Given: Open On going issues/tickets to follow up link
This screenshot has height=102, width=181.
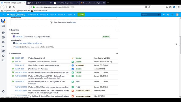Looking at the screenshot, I should tap(29, 43).
